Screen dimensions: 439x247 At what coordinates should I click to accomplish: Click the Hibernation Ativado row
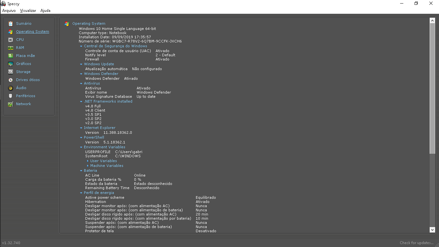point(147,202)
